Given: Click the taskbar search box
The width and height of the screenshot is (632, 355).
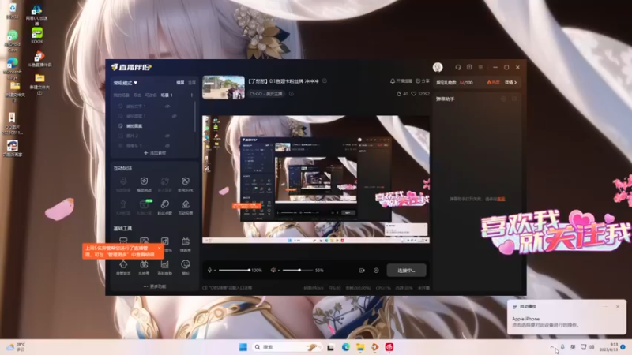Looking at the screenshot, I should click(x=287, y=347).
